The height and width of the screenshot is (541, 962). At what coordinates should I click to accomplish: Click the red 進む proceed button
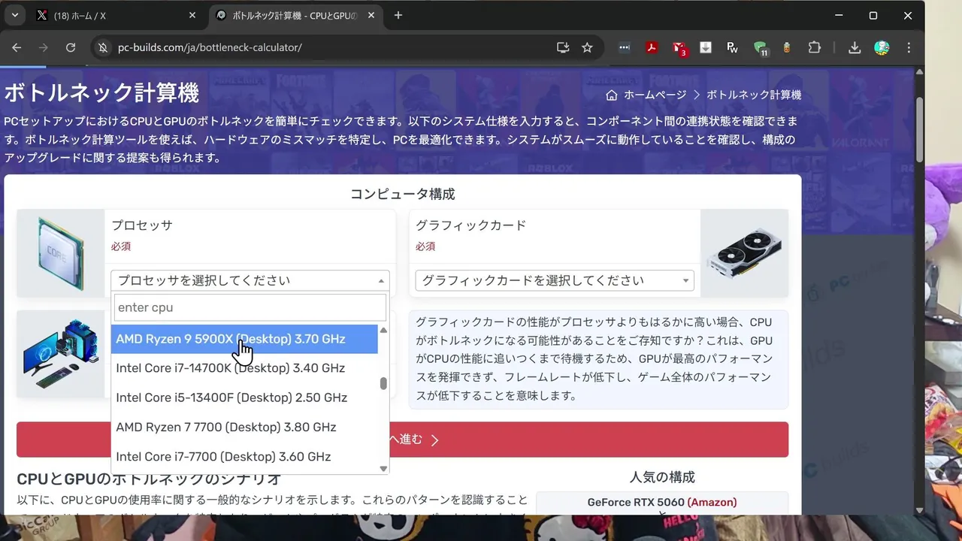[x=402, y=440]
